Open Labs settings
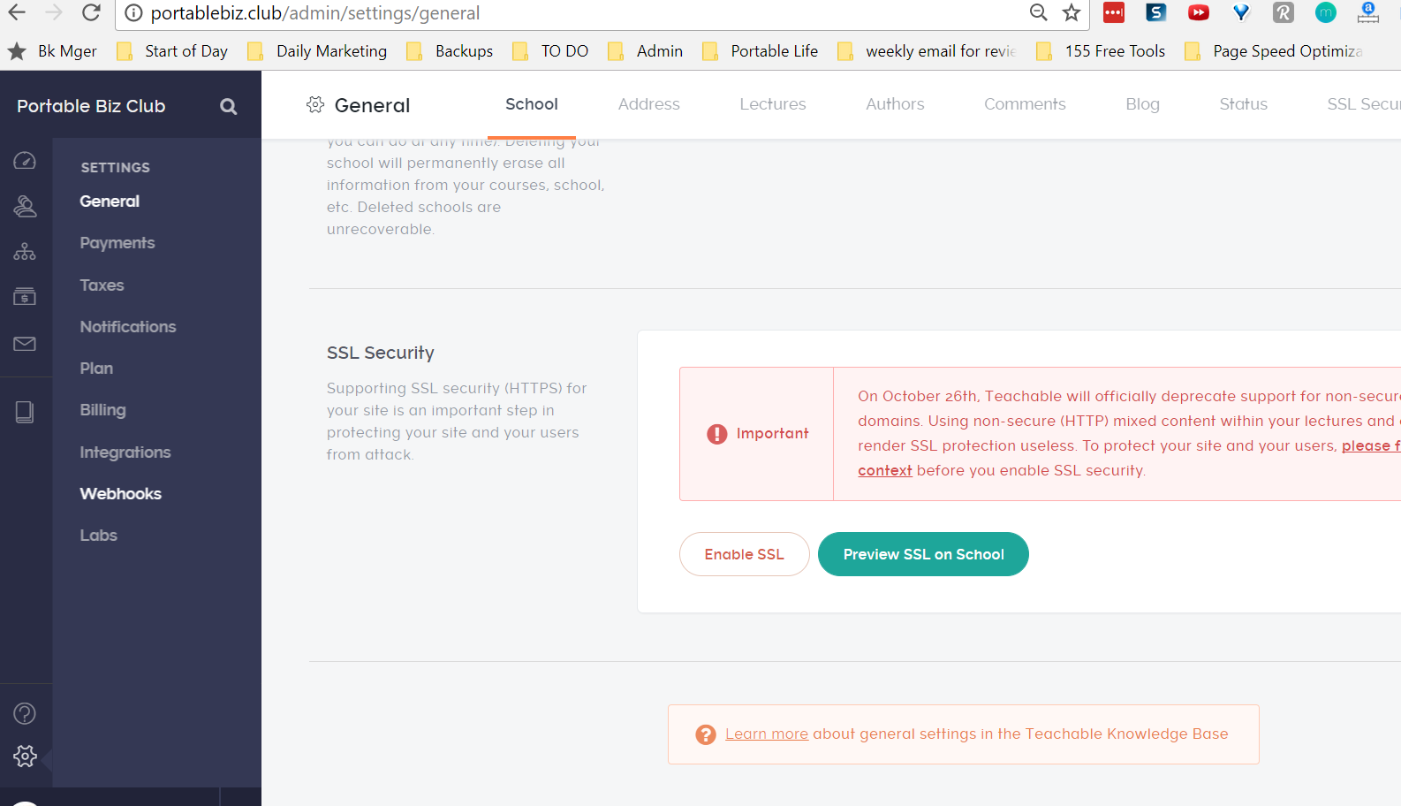1401x806 pixels. 98,536
